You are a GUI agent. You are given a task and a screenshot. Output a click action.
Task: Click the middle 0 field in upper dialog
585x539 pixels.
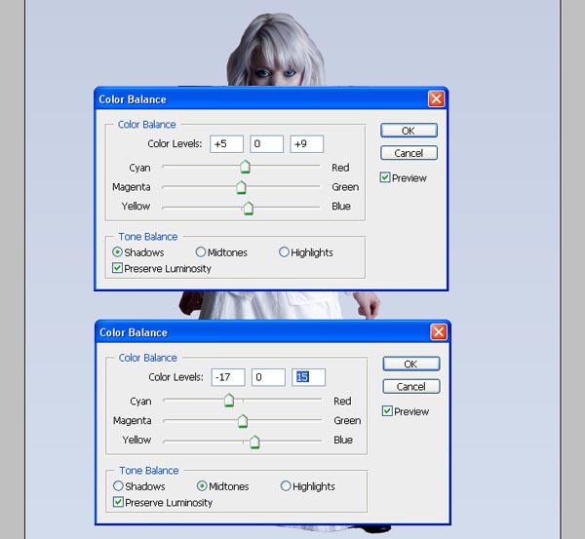point(267,144)
